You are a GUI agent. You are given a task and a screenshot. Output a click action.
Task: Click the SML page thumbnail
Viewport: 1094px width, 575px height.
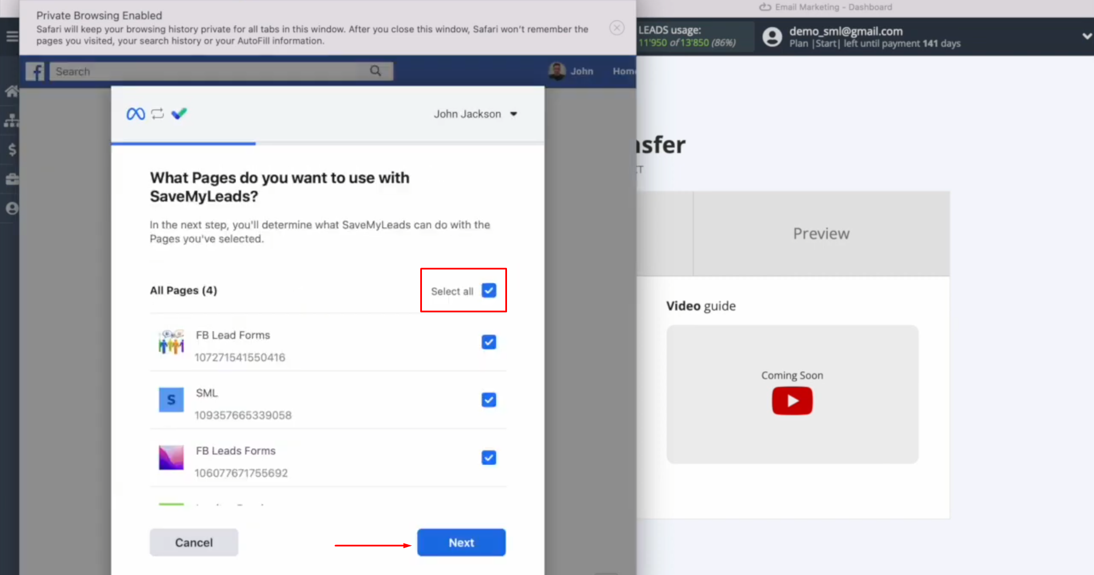(171, 400)
